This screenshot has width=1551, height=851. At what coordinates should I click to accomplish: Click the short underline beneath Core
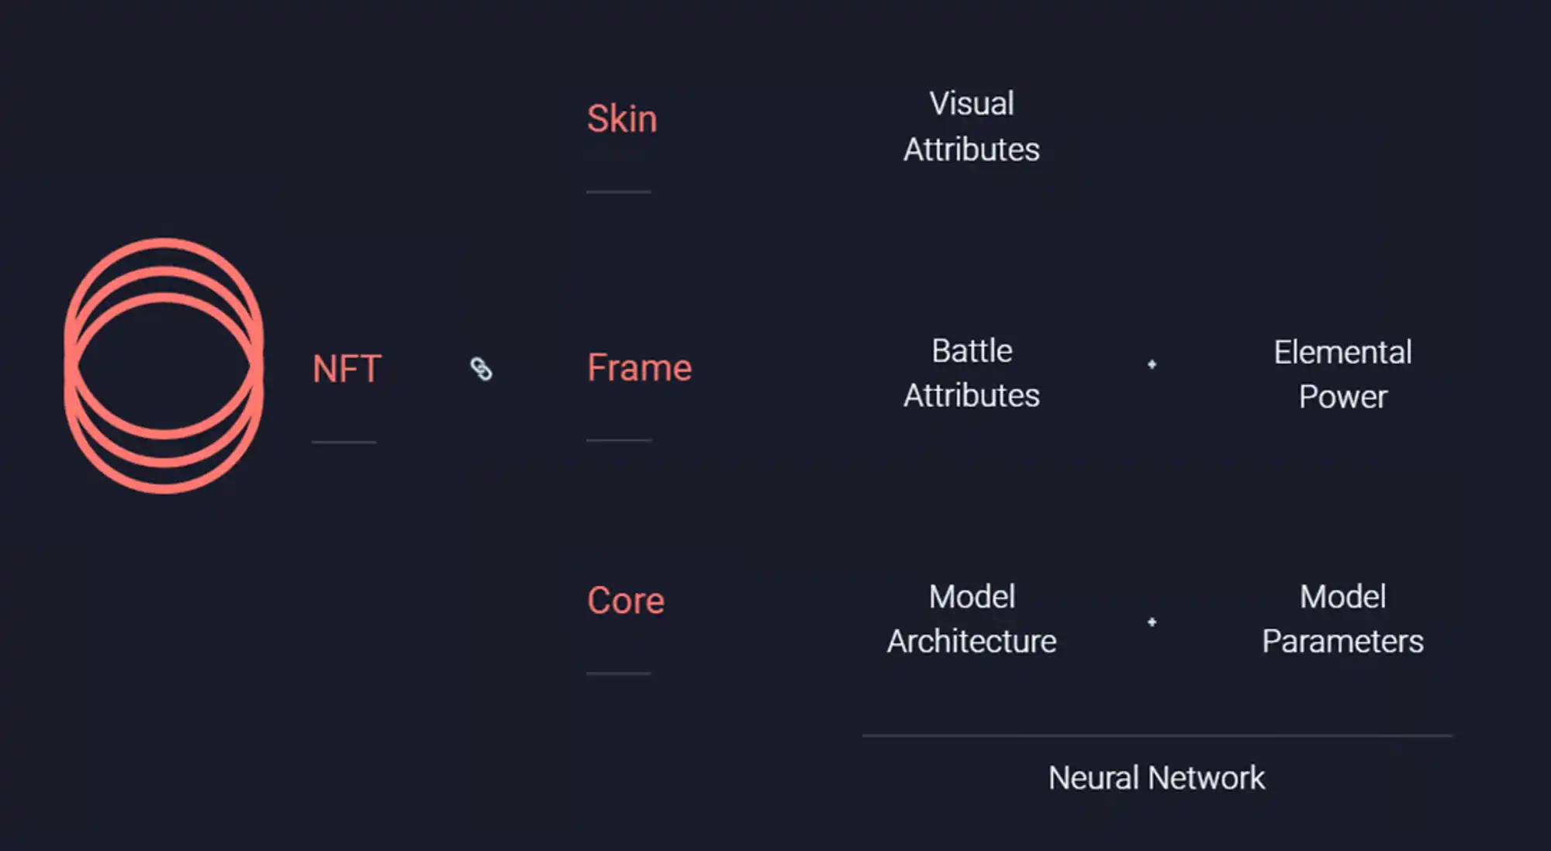coord(618,673)
